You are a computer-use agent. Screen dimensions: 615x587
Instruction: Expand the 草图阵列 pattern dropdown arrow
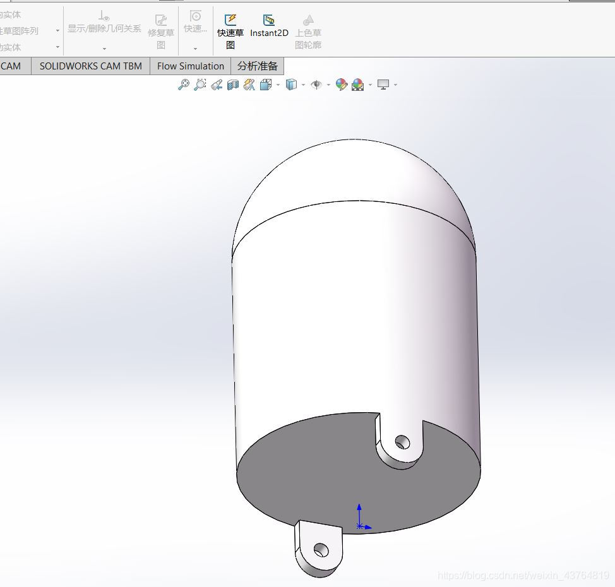tap(57, 30)
